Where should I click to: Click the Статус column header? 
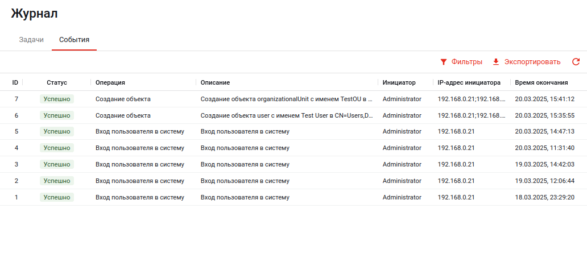57,82
